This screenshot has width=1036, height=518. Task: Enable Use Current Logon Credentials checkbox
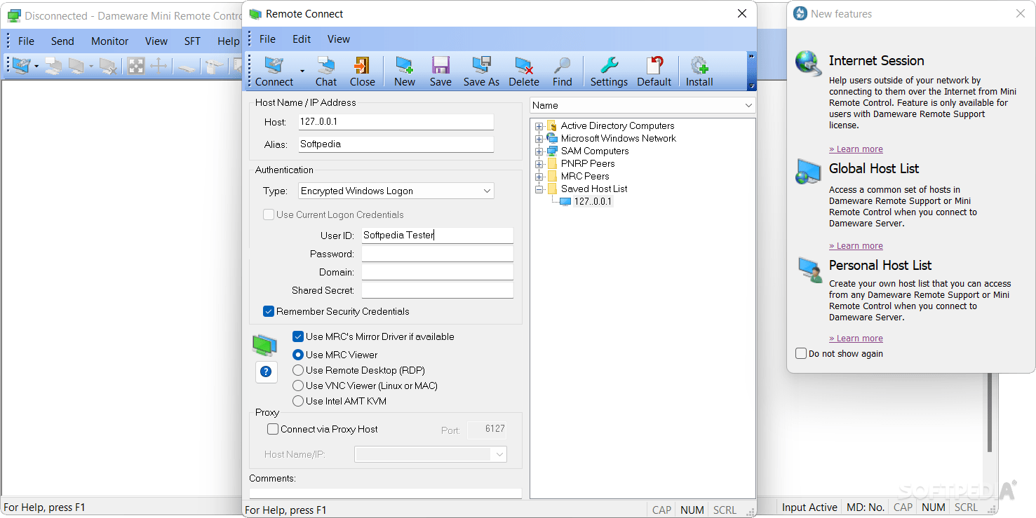(269, 214)
